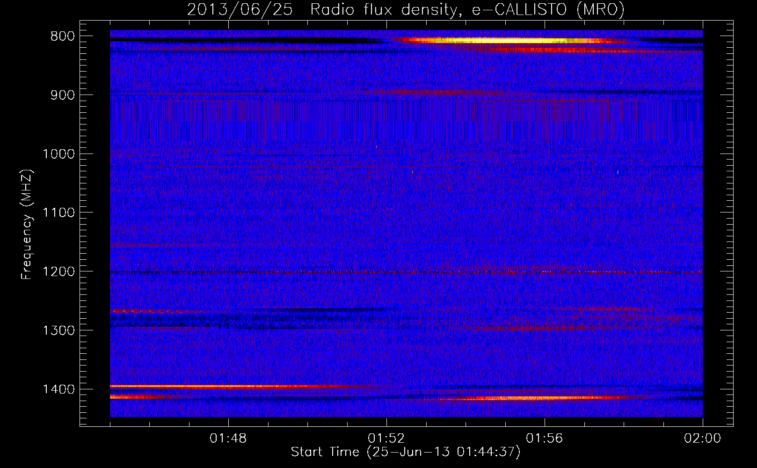Image resolution: width=757 pixels, height=468 pixels.
Task: Click the 02:00 time tick label
Action: pos(703,439)
